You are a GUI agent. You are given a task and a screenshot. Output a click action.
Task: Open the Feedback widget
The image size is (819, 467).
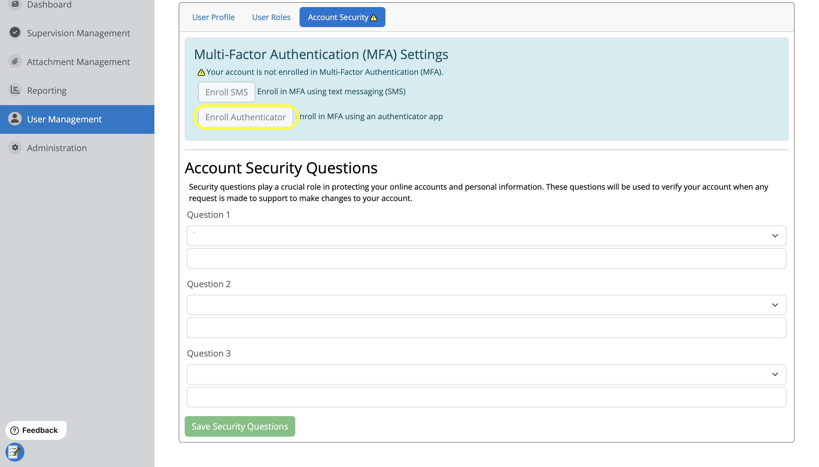click(35, 430)
